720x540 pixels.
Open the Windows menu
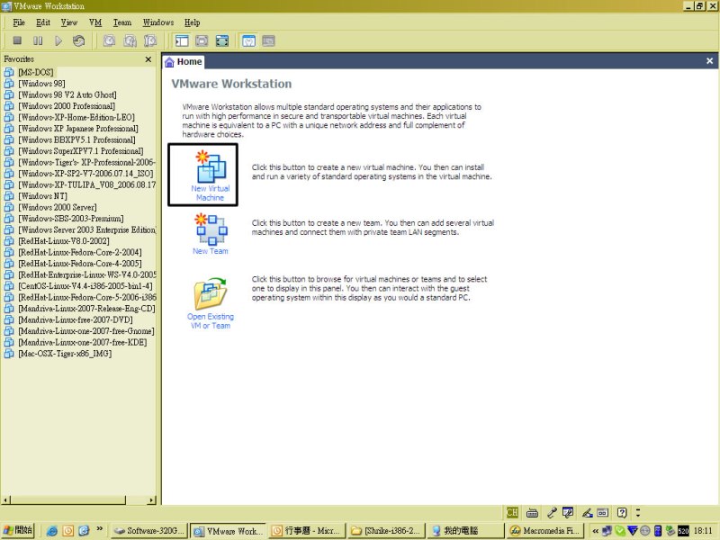pos(158,22)
